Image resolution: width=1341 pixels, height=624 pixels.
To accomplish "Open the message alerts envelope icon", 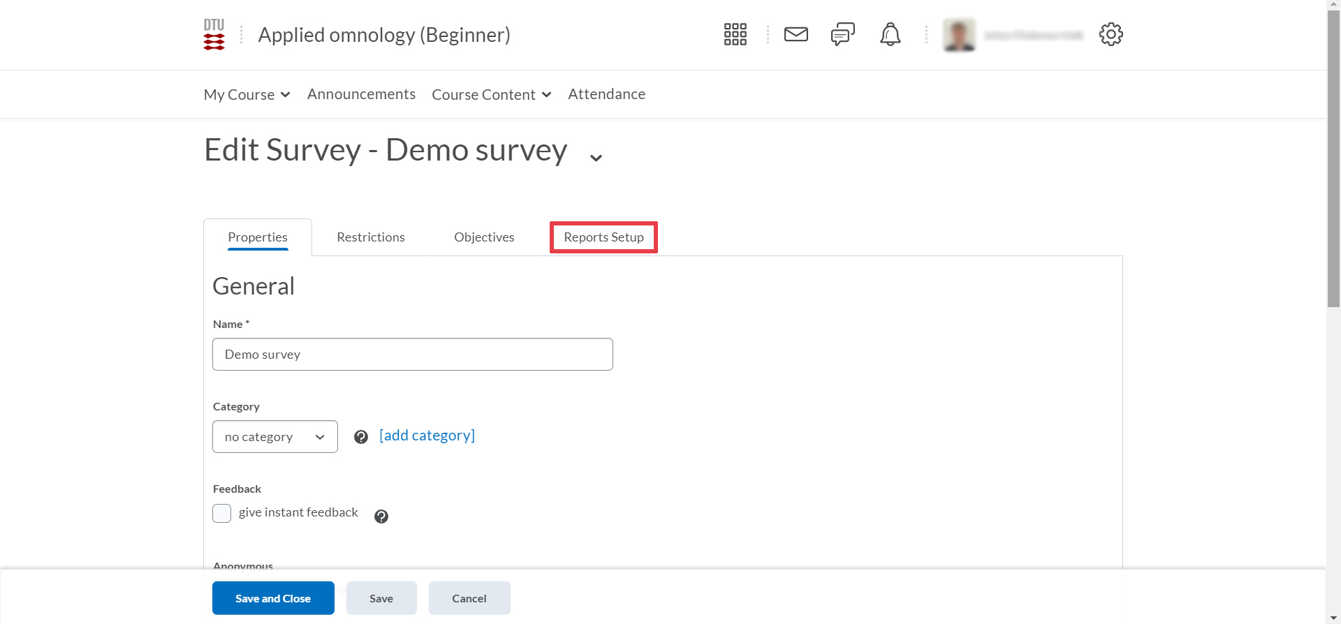I will point(796,34).
